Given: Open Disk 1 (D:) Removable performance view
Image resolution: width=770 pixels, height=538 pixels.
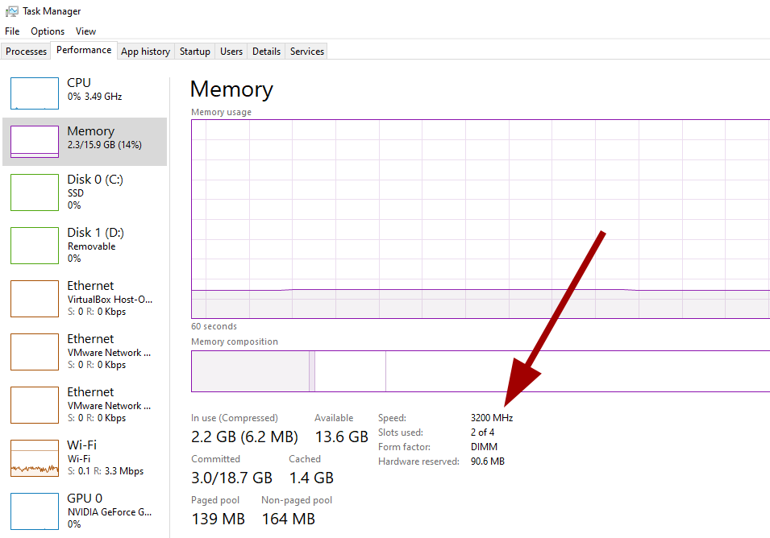Looking at the screenshot, I should (34, 245).
